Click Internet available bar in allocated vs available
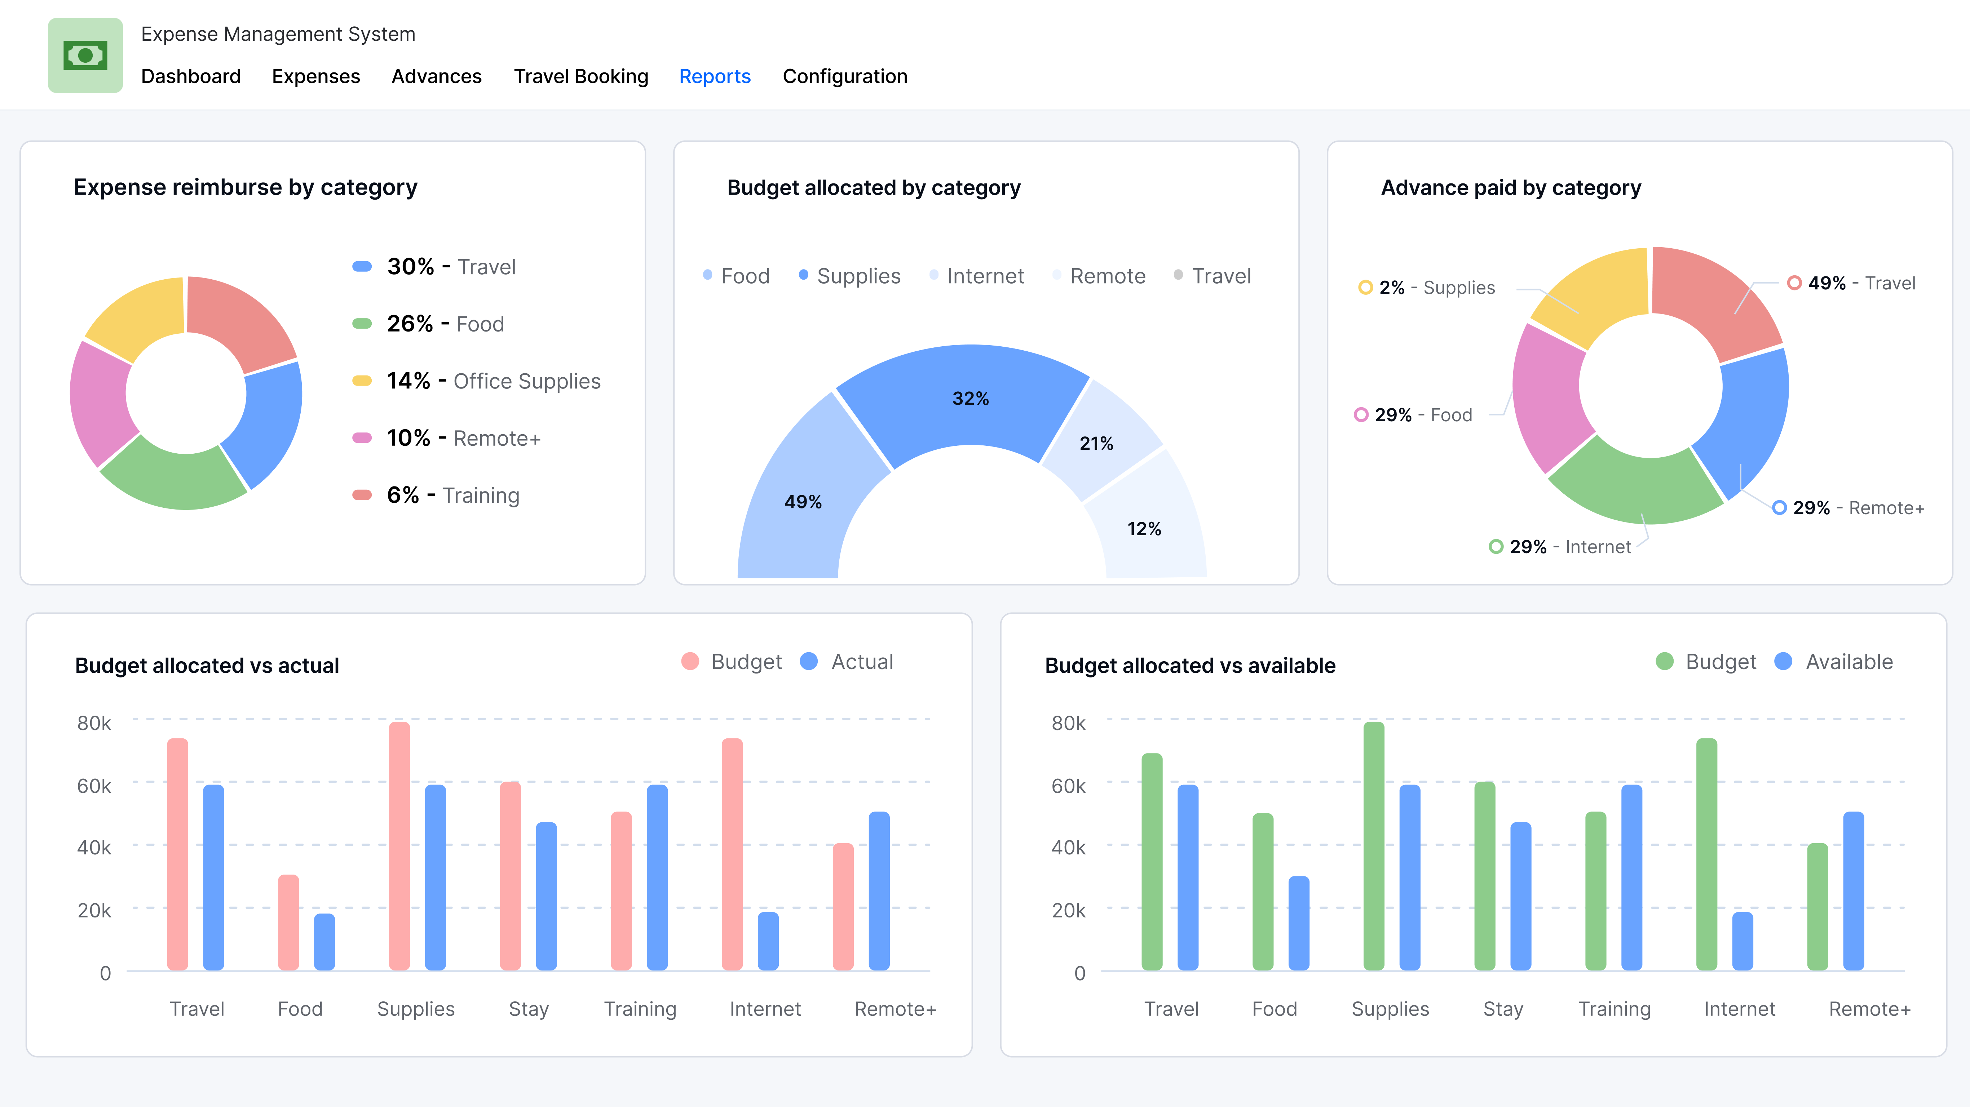This screenshot has width=1970, height=1107. (1742, 941)
